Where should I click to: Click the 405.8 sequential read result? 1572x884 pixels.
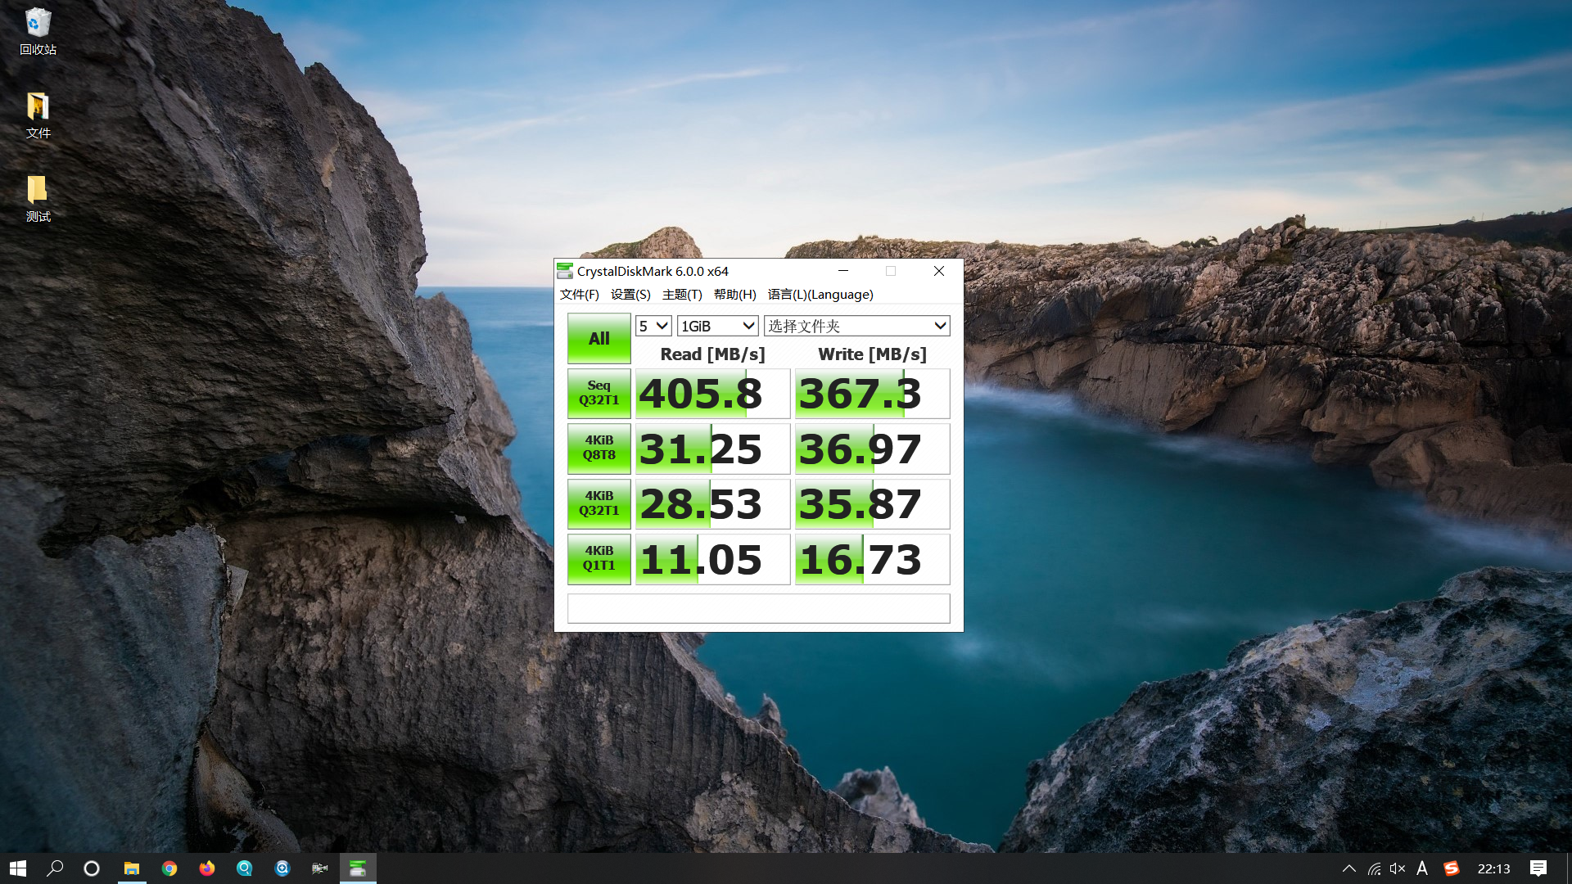click(x=712, y=394)
